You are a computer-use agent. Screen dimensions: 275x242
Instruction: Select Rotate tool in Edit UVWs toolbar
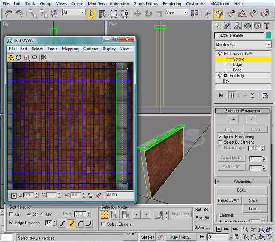tap(18, 57)
